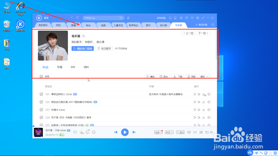
Task: Go to 上一位 previous artist
Action: (x=188, y=33)
